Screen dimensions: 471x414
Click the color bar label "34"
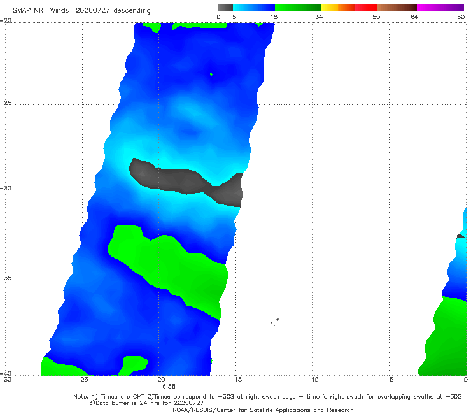(x=319, y=17)
